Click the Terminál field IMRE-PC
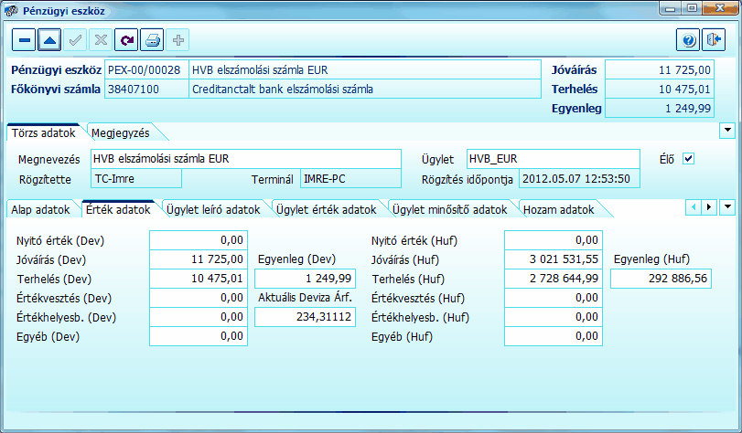The height and width of the screenshot is (433, 742). click(350, 179)
